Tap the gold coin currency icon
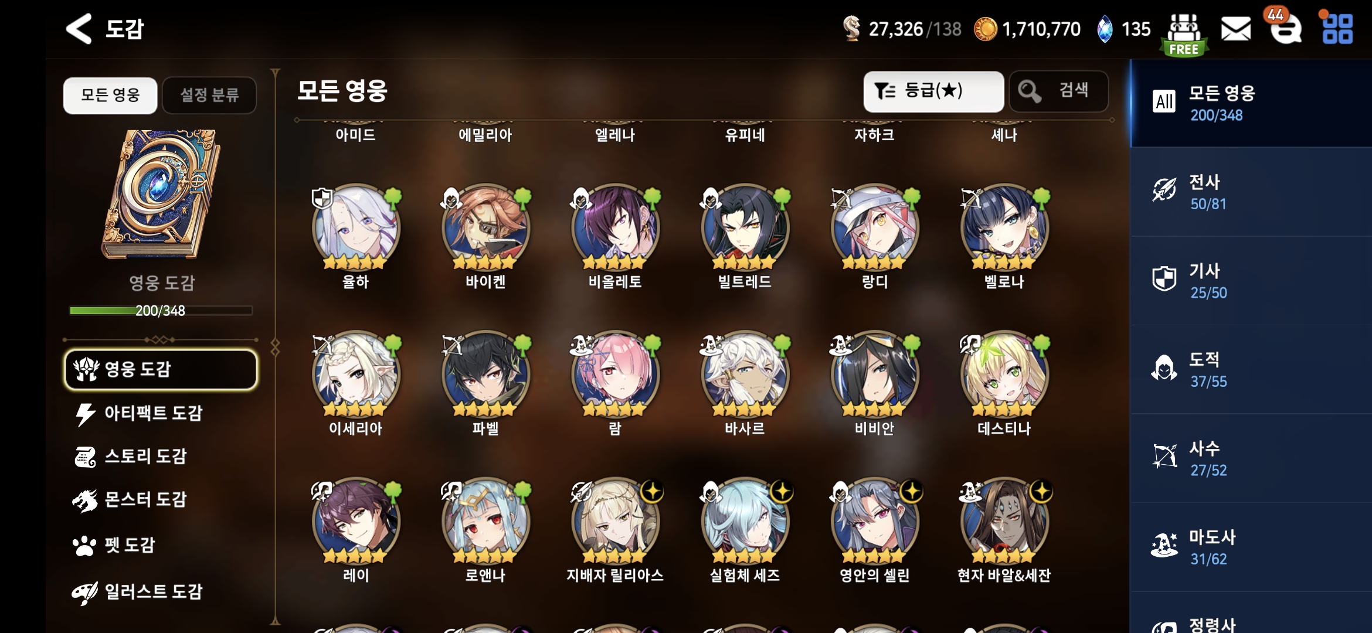The image size is (1372, 633). [x=985, y=29]
